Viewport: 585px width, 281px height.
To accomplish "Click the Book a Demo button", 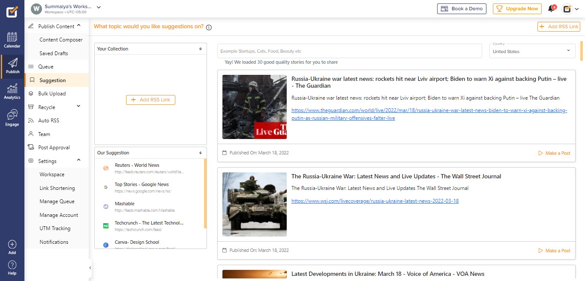I will click(462, 9).
